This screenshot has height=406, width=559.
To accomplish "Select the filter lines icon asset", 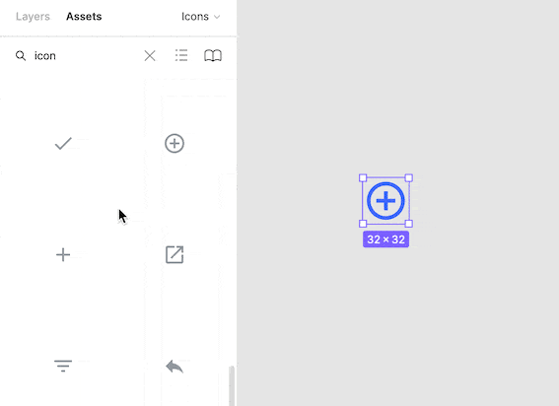I will pyautogui.click(x=63, y=366).
